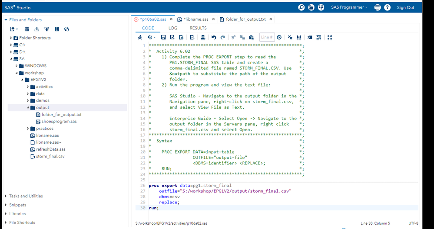Expand the D:\ drive node

11,52
